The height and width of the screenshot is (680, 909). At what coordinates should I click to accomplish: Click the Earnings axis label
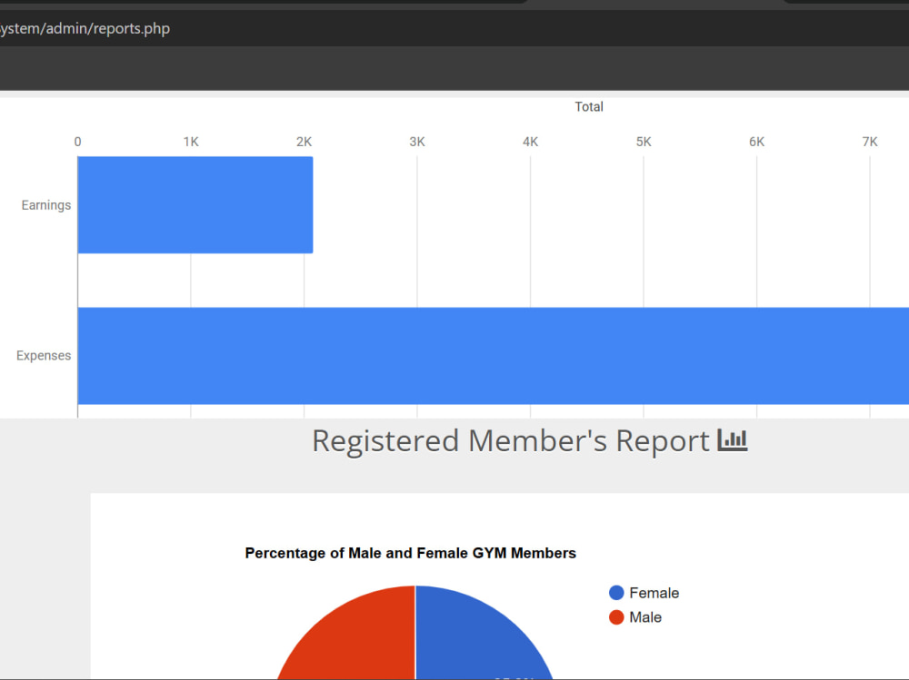46,205
